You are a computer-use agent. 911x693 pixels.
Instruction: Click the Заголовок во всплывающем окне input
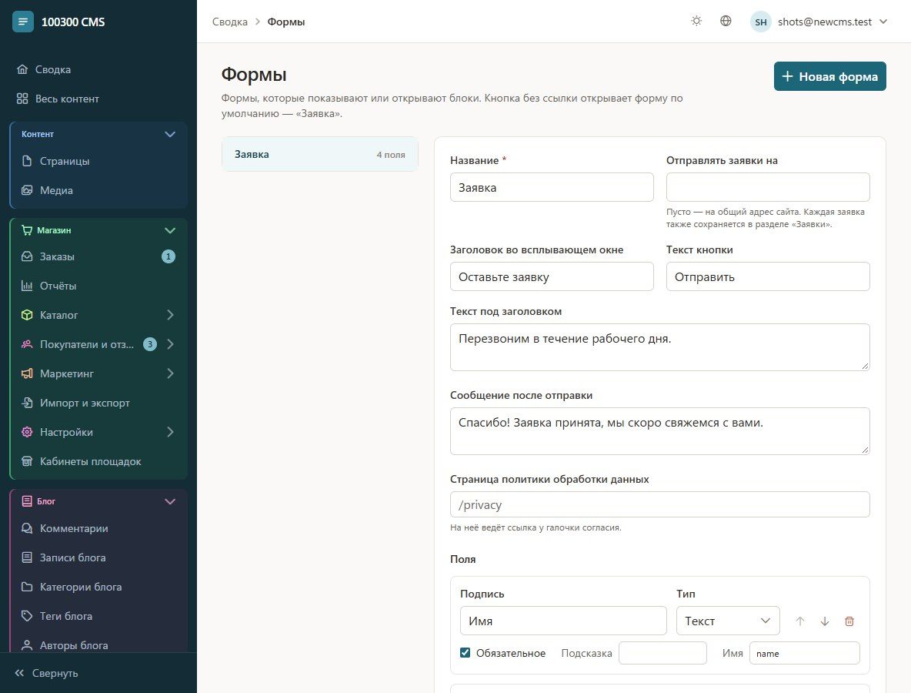tap(552, 276)
